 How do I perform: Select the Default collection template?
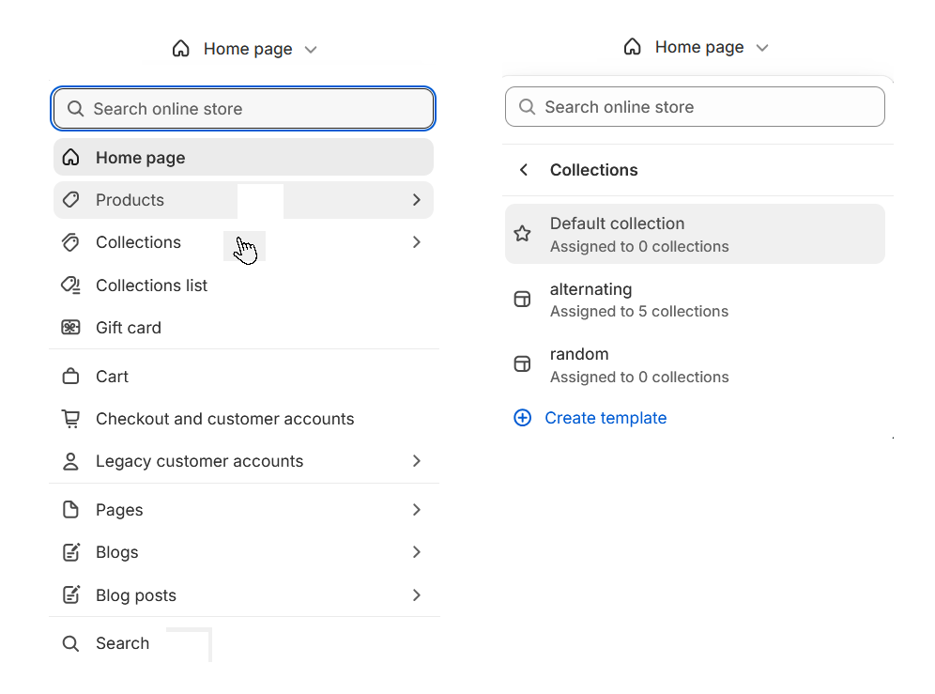click(x=695, y=234)
